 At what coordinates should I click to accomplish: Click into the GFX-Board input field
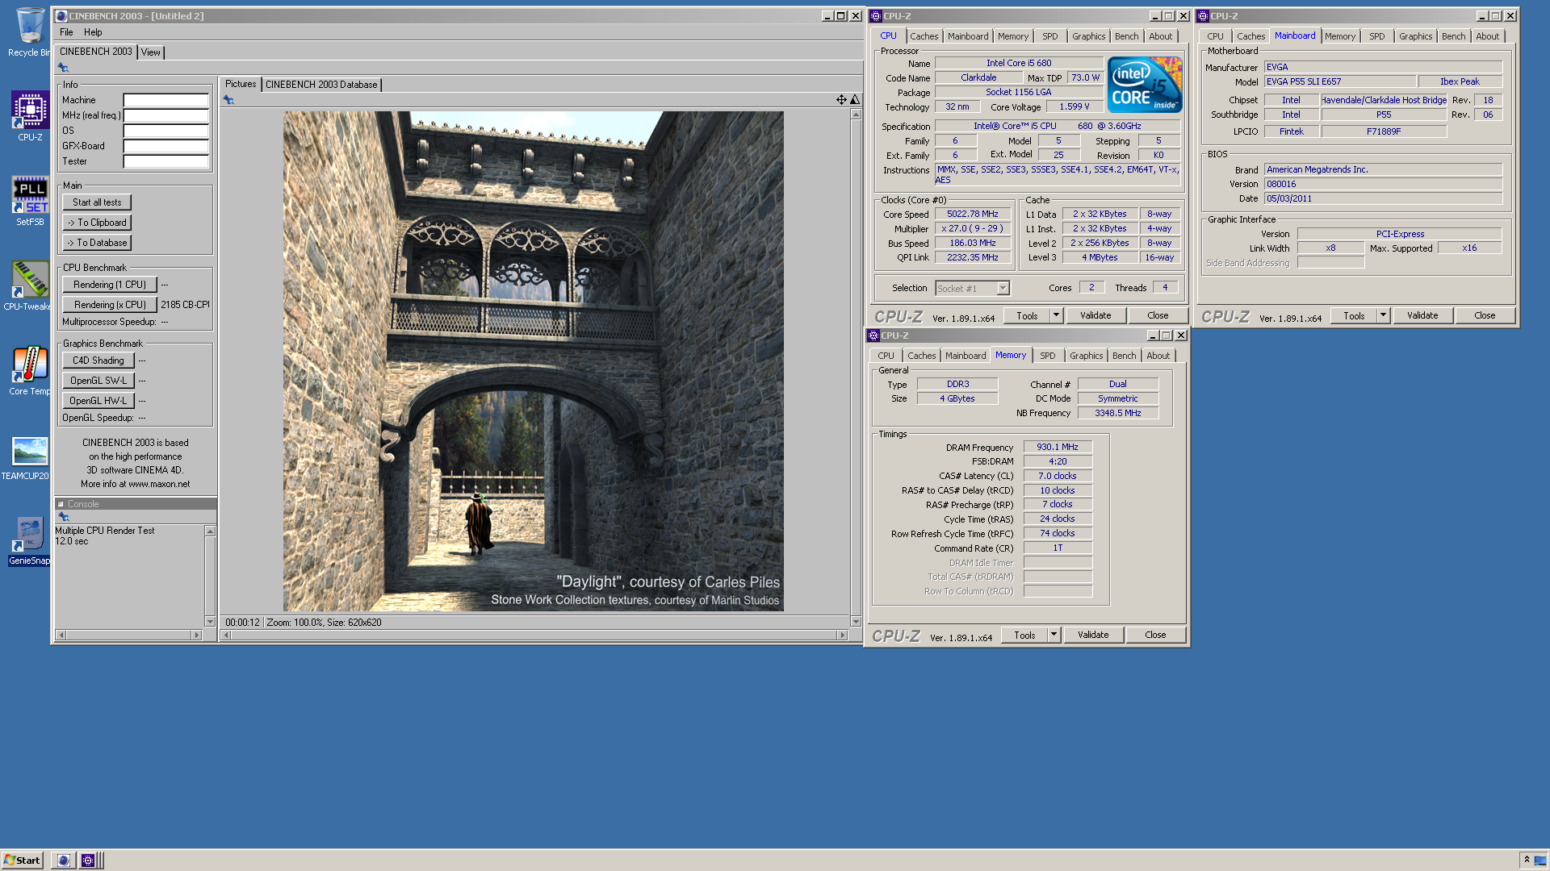(165, 146)
